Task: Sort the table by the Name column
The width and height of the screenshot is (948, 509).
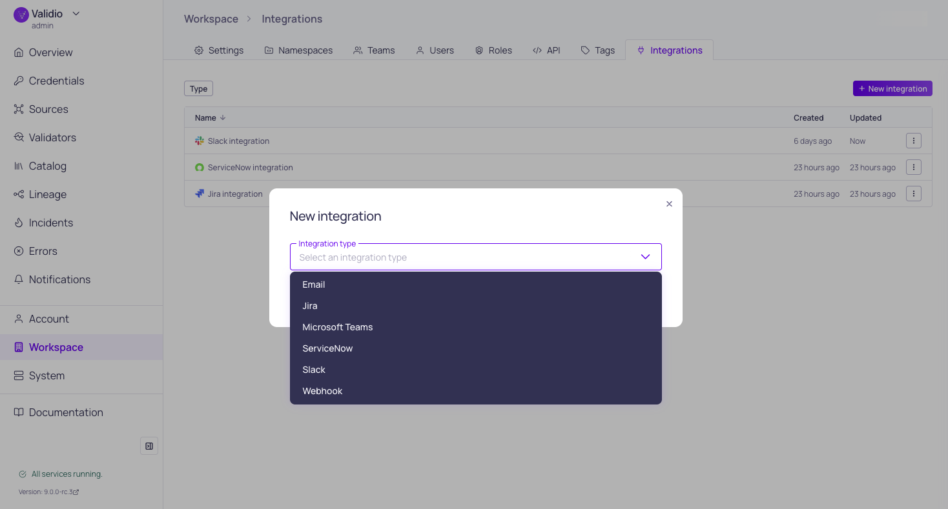Action: [x=210, y=117]
